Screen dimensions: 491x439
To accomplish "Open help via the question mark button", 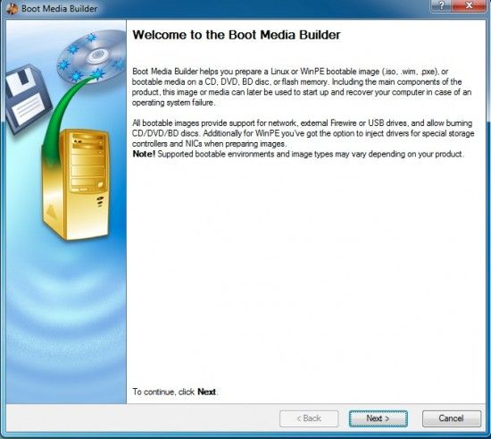I will click(x=441, y=5).
